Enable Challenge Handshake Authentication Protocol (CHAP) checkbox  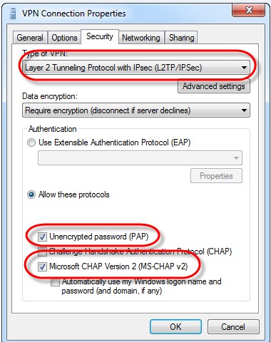coord(42,252)
